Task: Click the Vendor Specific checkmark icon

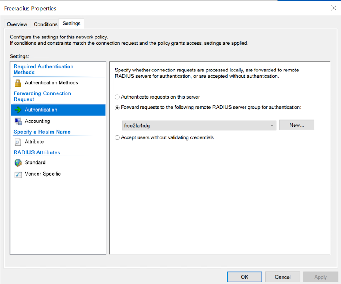Action: point(18,174)
